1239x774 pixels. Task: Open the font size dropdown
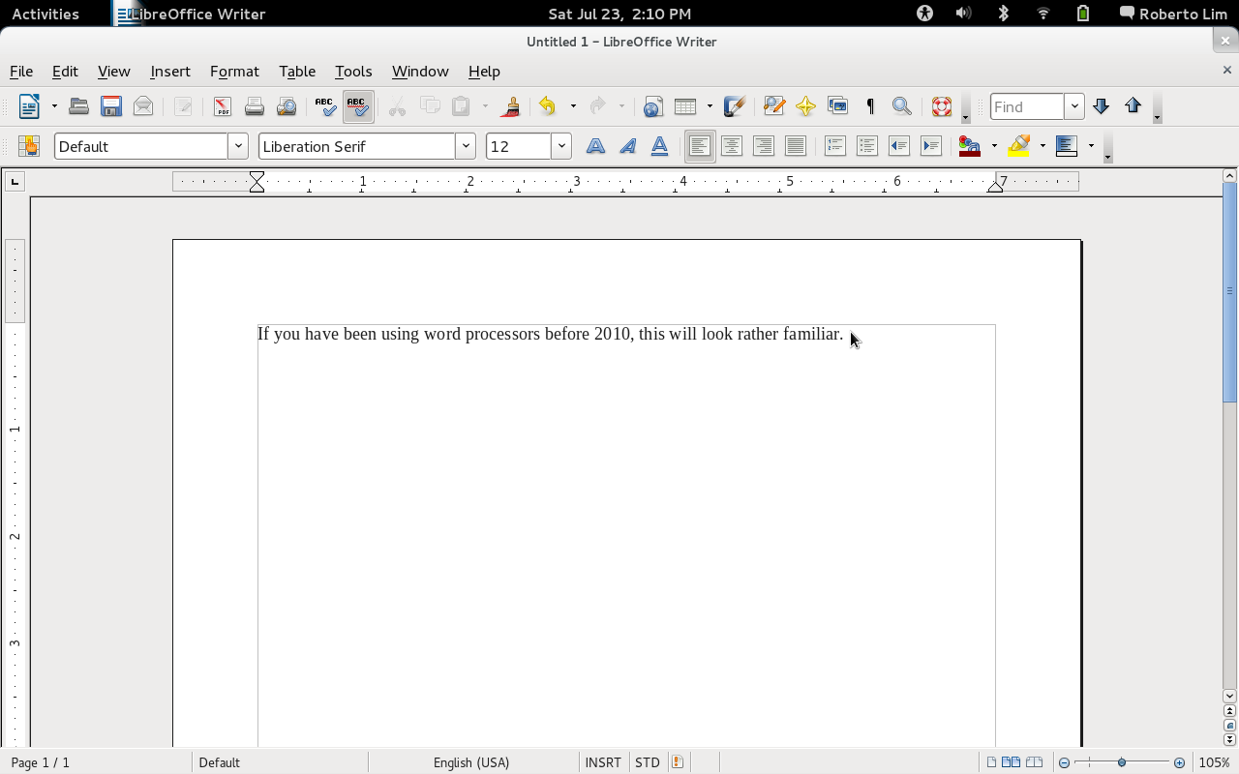coord(560,146)
